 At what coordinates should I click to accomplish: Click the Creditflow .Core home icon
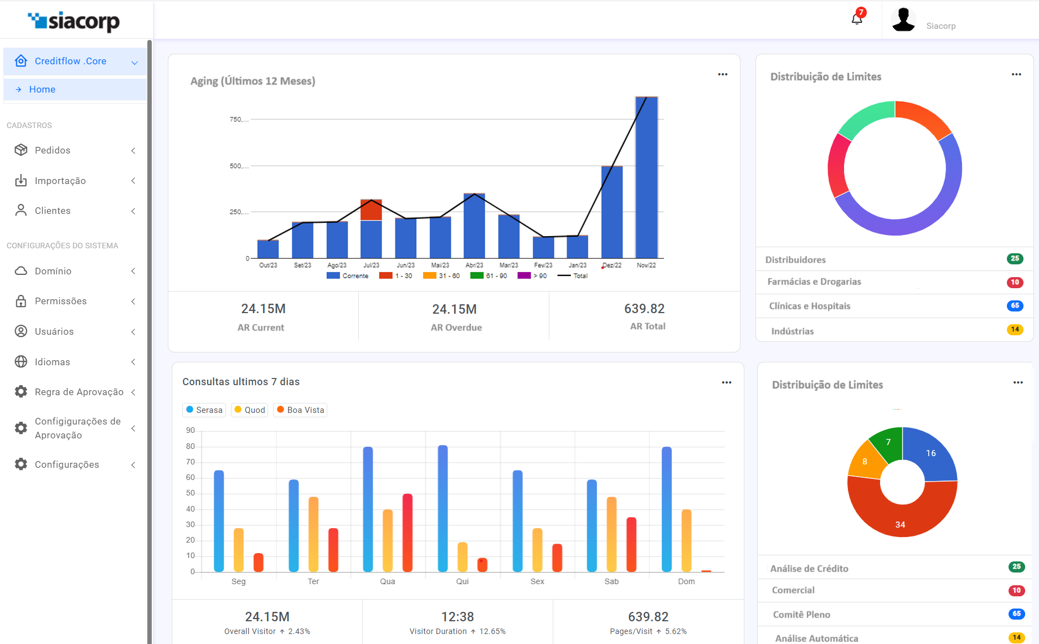pyautogui.click(x=21, y=61)
